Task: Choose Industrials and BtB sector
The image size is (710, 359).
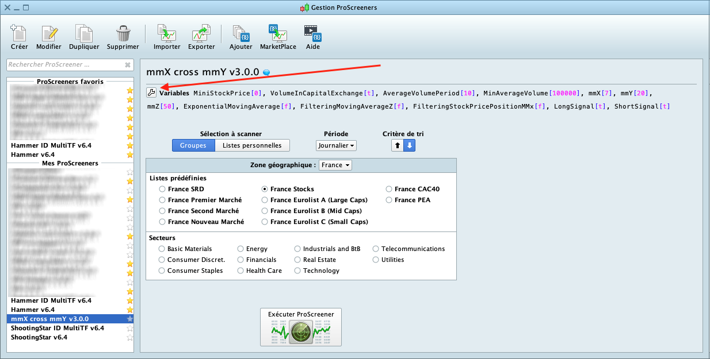Action: point(297,249)
